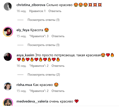This screenshot has width=119, height=107.
Task: Reply to risha.mua's comment
Action: [58, 91]
